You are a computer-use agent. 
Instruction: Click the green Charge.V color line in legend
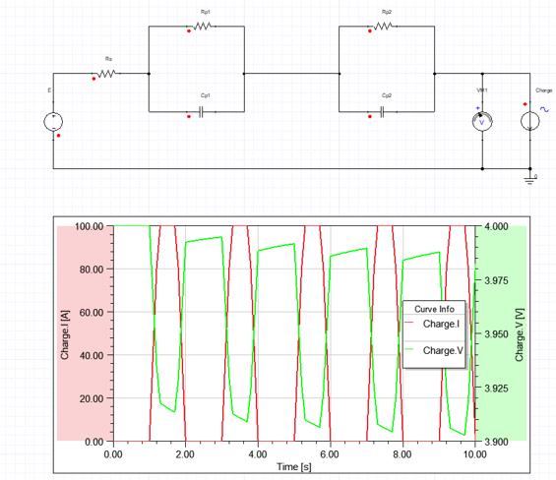pos(409,349)
